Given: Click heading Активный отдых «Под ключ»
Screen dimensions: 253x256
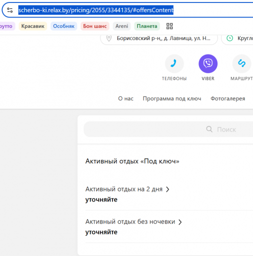Looking at the screenshot, I should tap(132, 161).
